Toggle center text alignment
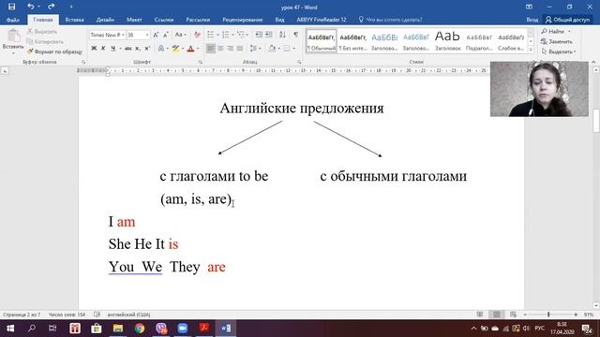The image size is (600, 337). click(x=220, y=49)
